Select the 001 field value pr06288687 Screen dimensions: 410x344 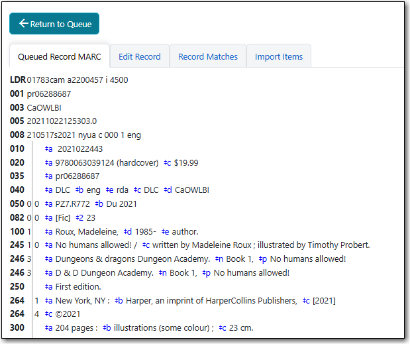pyautogui.click(x=49, y=93)
